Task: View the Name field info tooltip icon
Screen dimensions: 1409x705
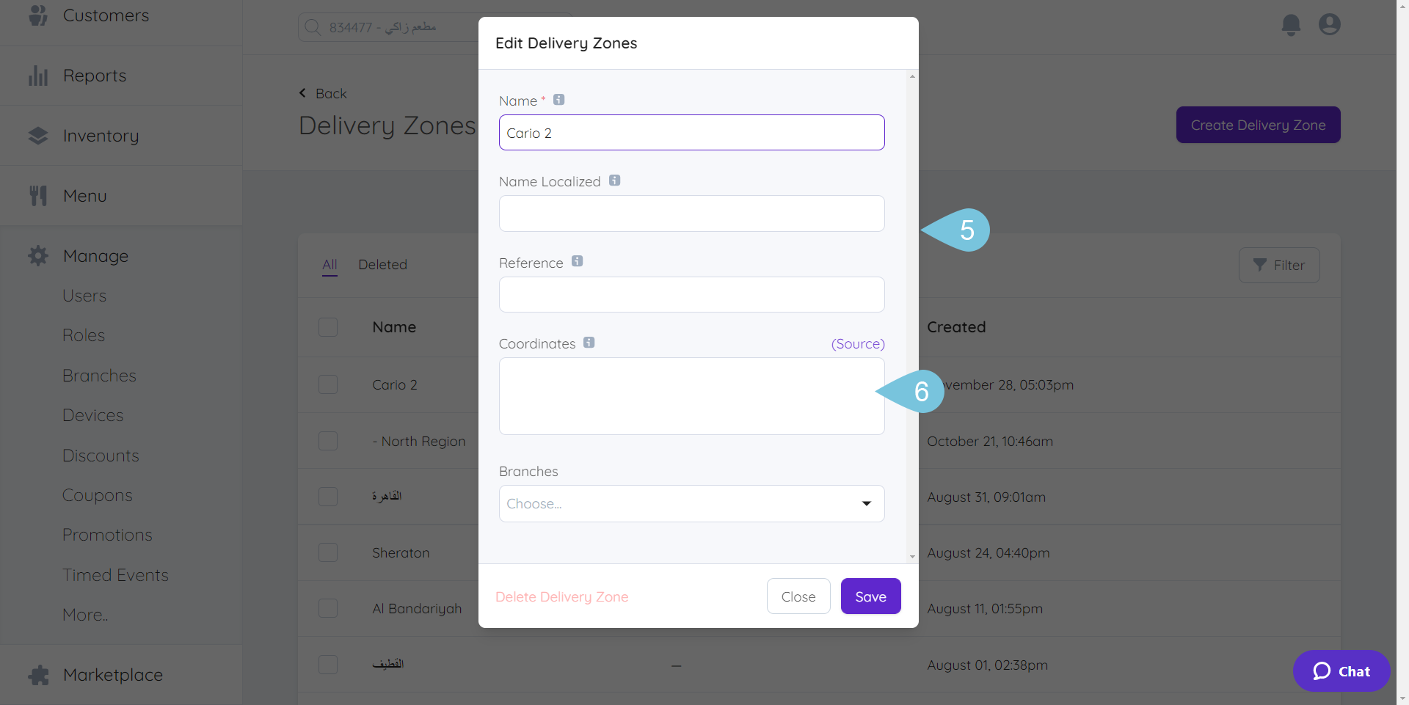Action: 558,99
